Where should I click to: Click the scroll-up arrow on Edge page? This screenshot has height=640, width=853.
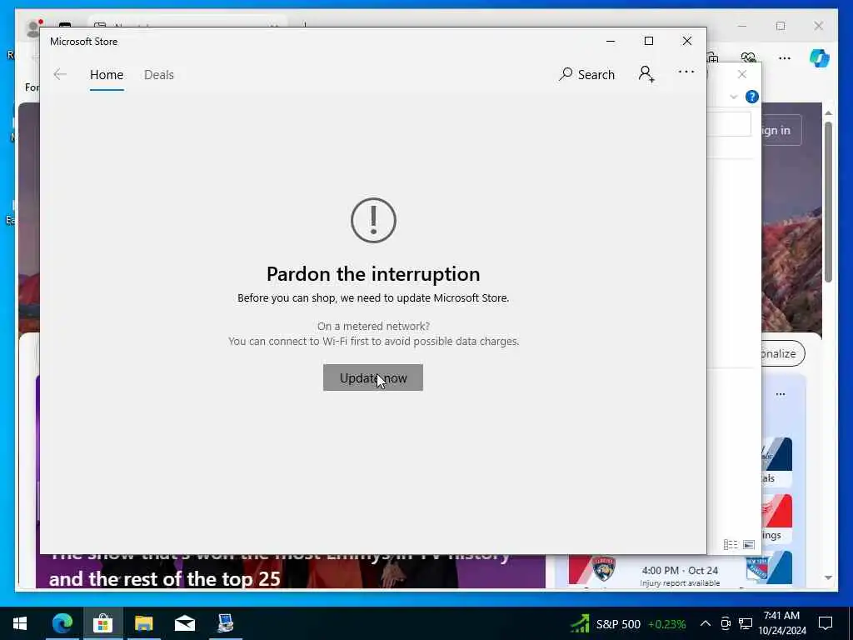pyautogui.click(x=828, y=113)
